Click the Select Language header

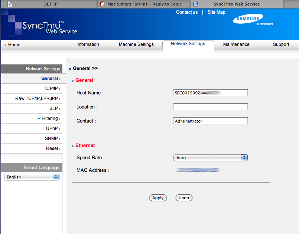[x=32, y=168]
